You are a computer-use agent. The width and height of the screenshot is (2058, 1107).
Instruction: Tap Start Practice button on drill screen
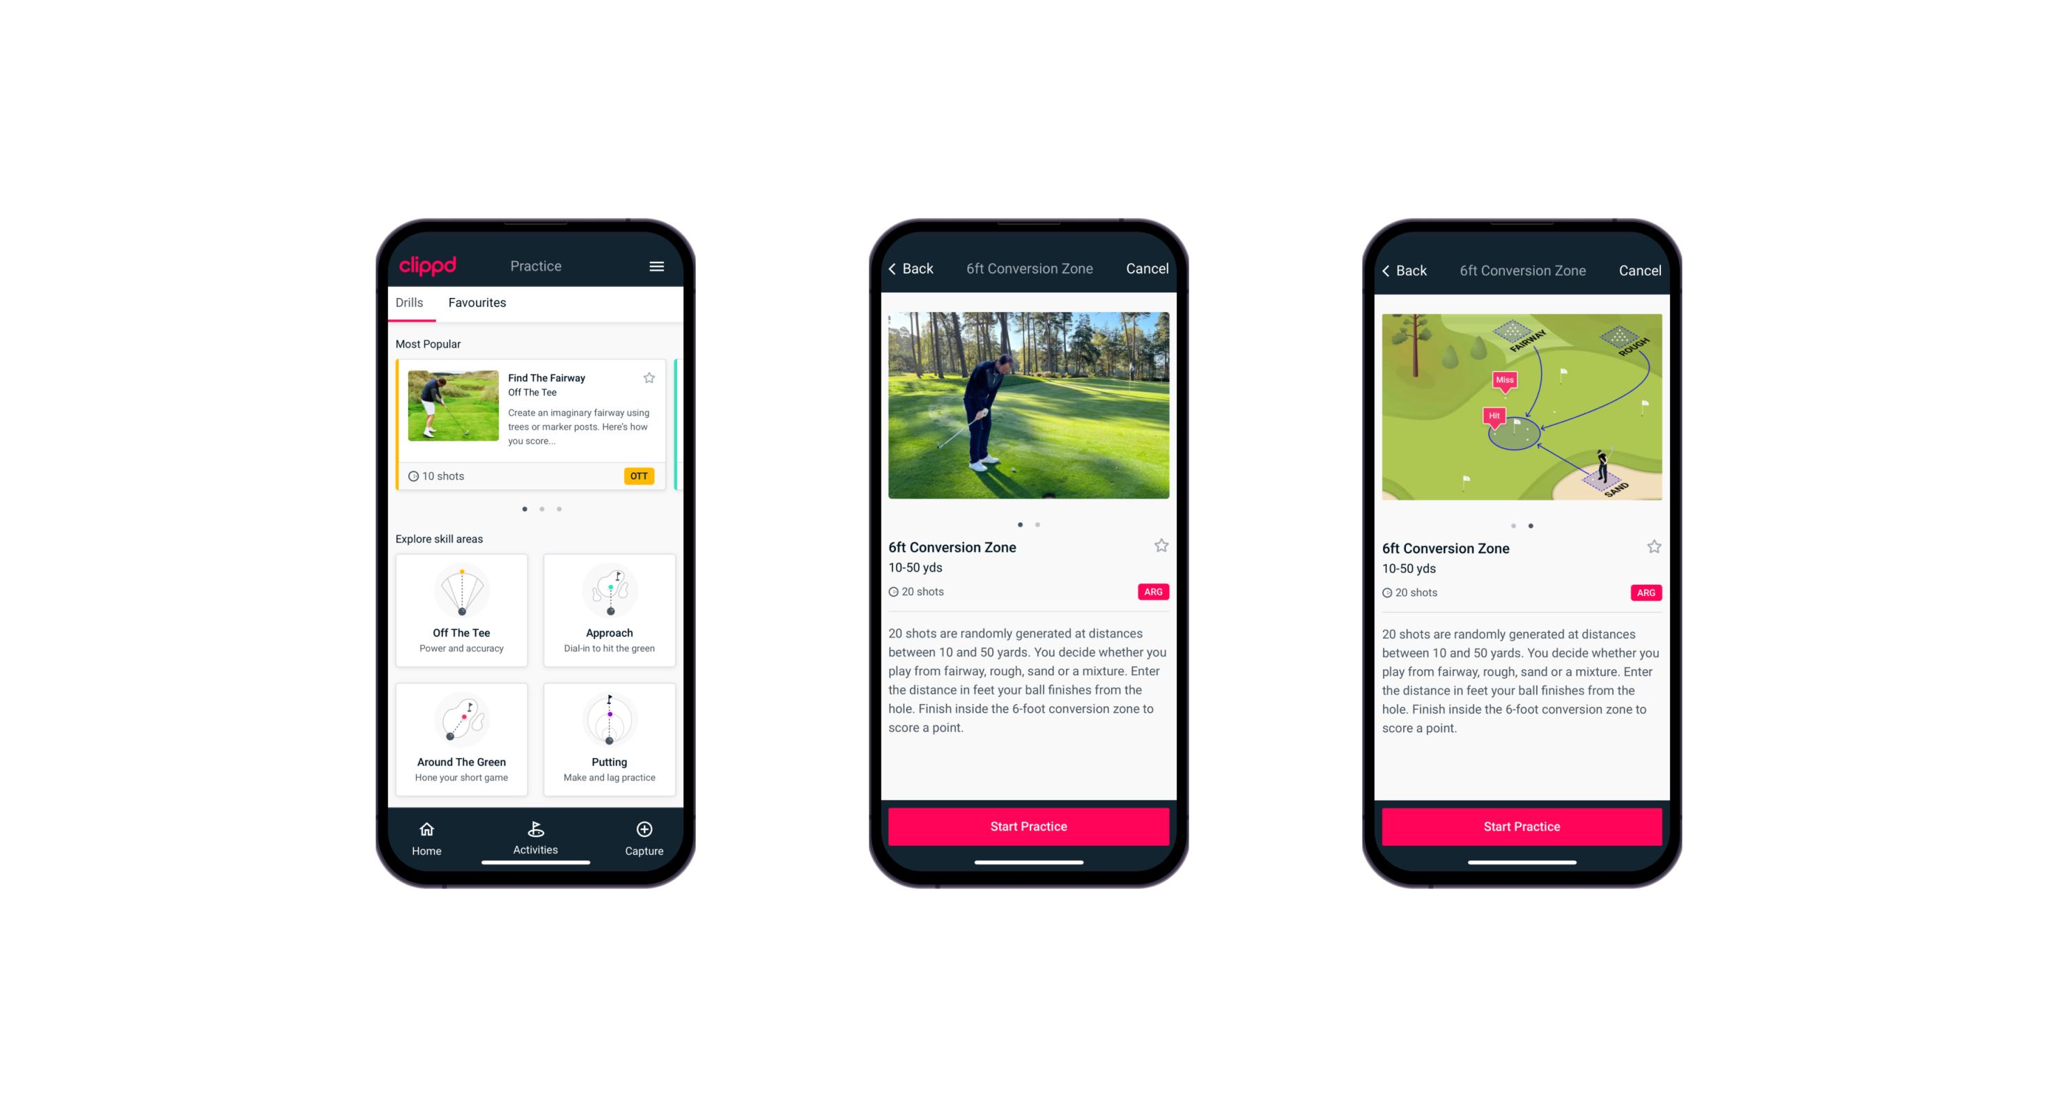click(x=1028, y=825)
